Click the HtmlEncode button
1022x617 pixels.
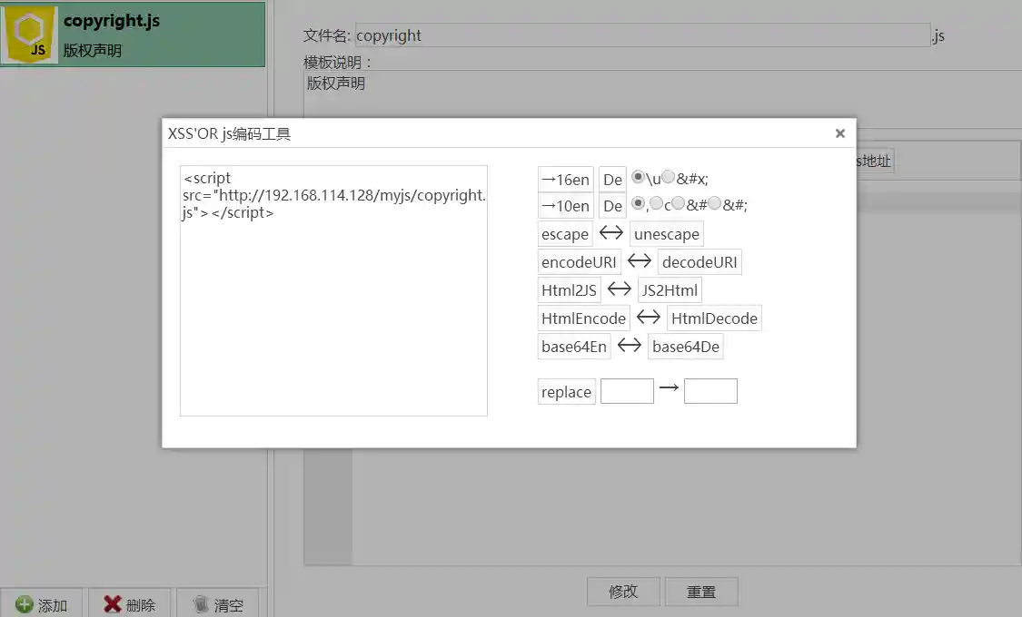[x=583, y=318]
